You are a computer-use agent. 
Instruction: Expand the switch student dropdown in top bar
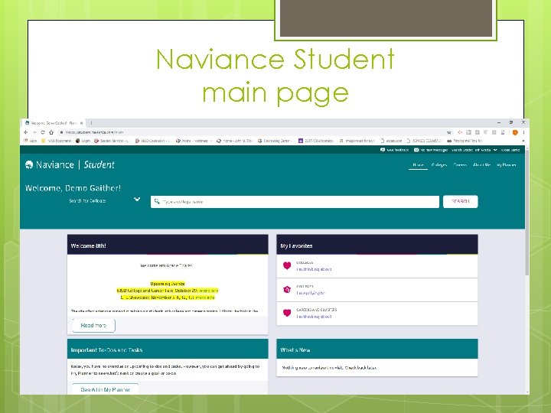pos(495,150)
